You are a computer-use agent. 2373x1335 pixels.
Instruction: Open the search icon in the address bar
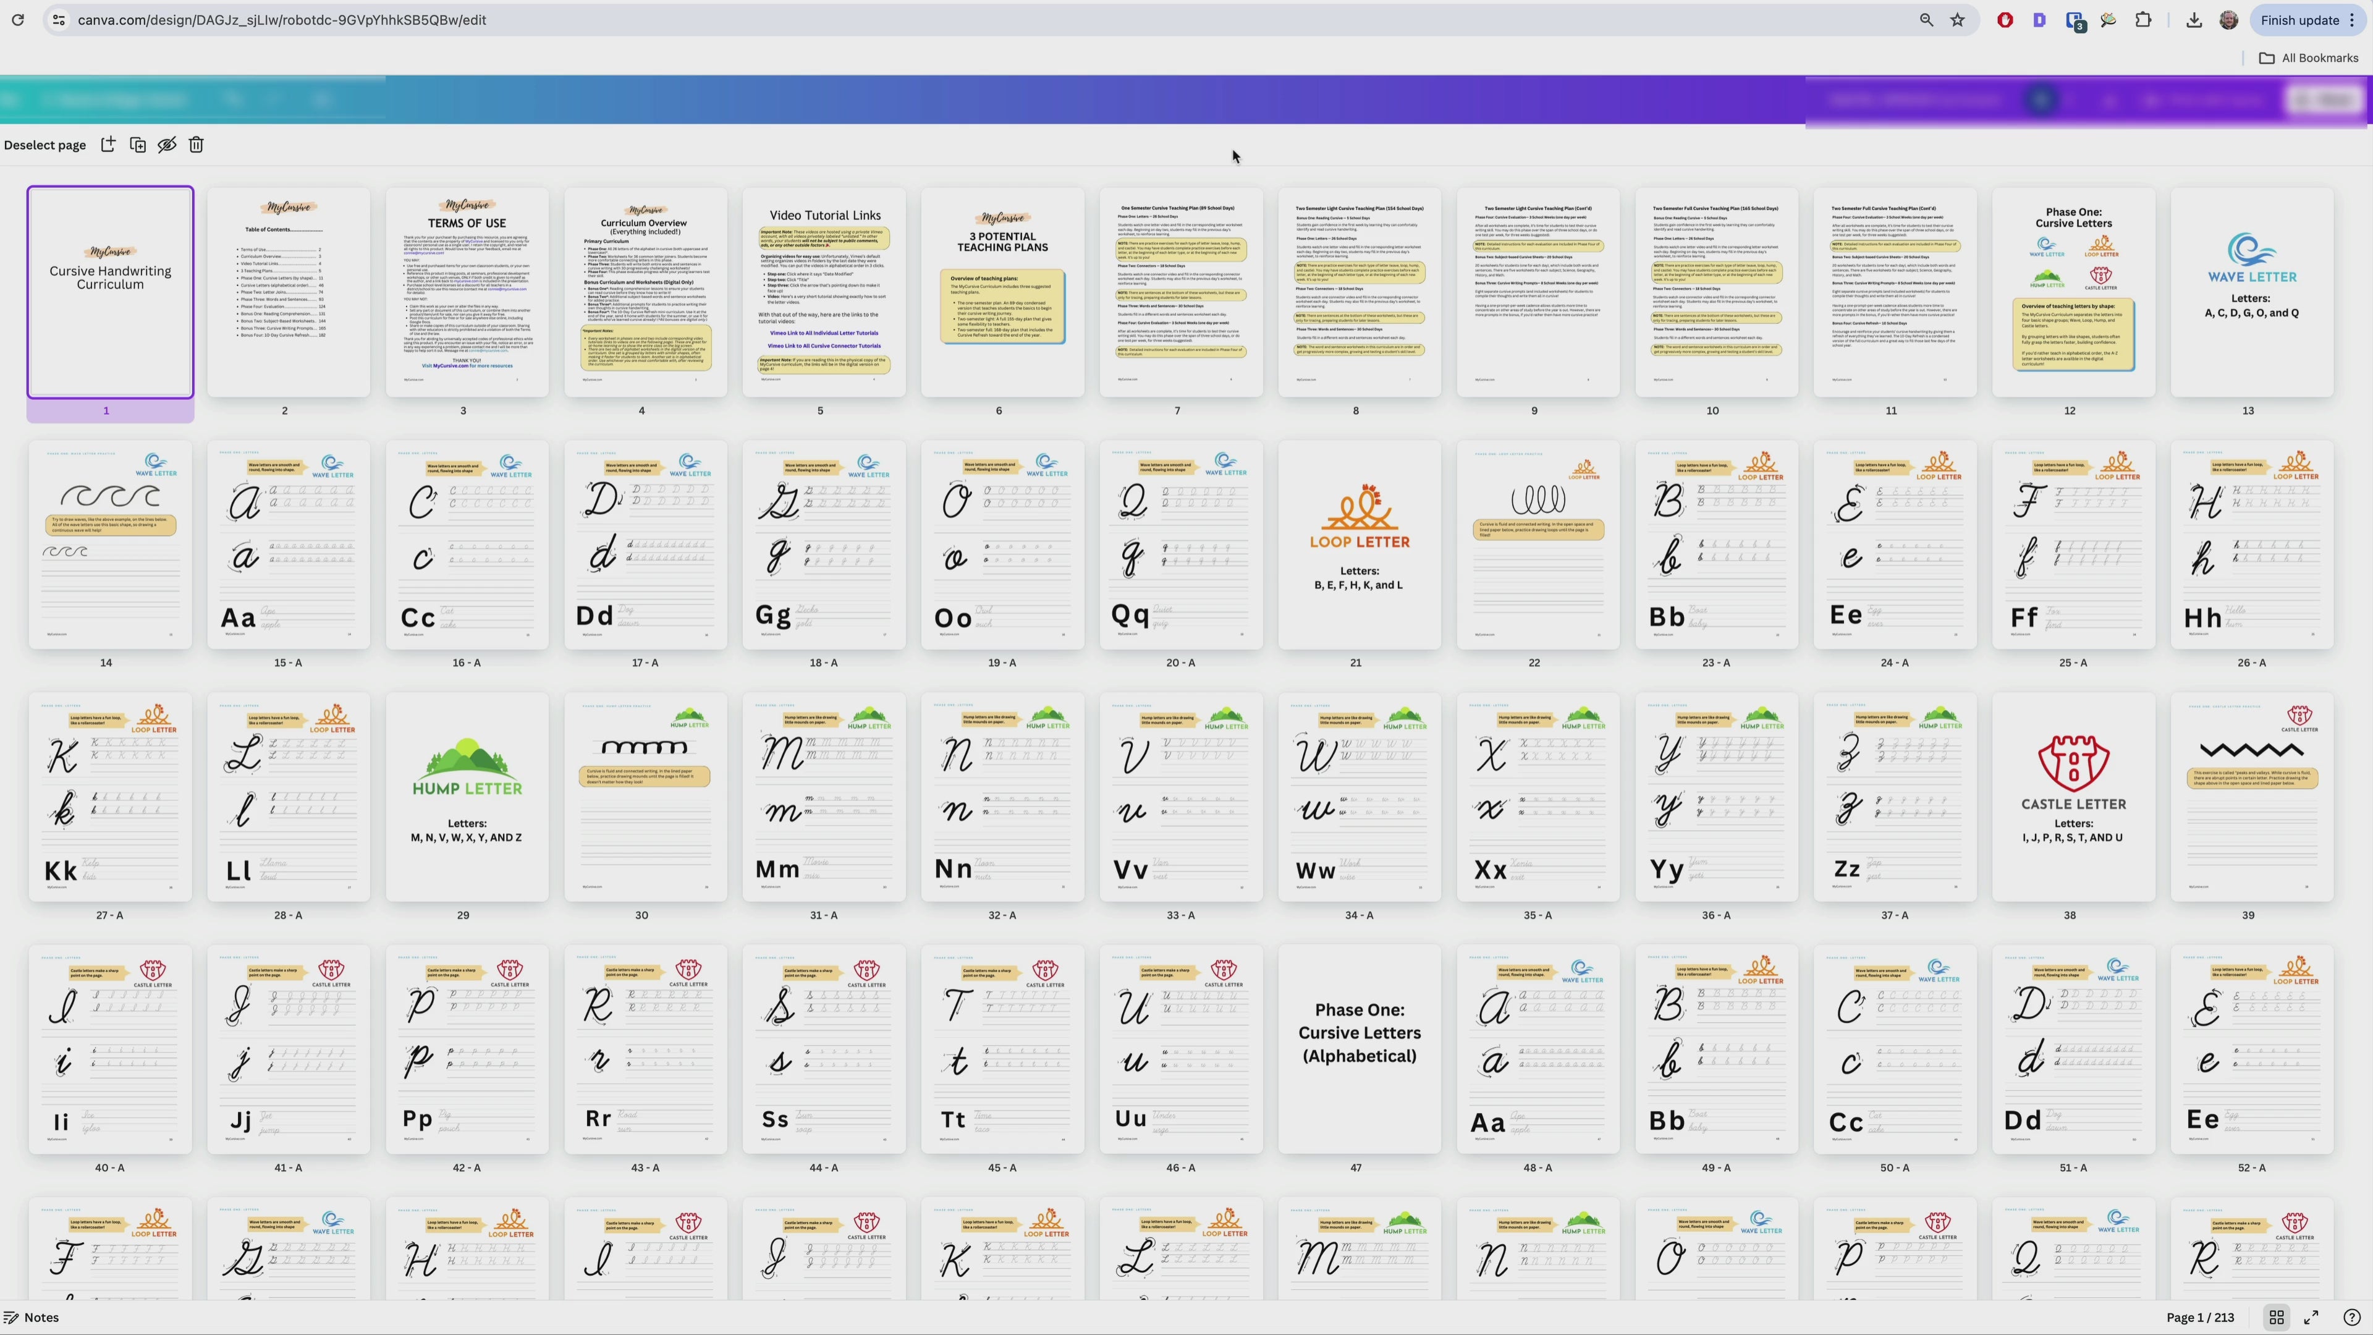[x=1926, y=19]
